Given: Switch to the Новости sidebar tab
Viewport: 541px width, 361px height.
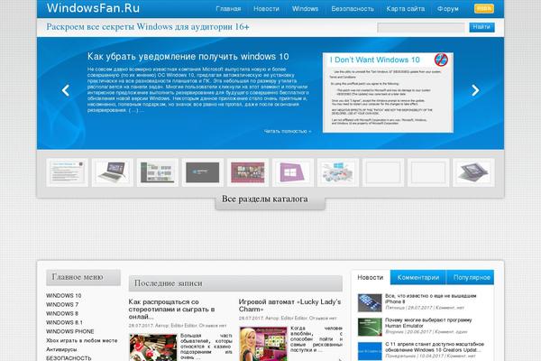Looking at the screenshot, I should click(371, 277).
